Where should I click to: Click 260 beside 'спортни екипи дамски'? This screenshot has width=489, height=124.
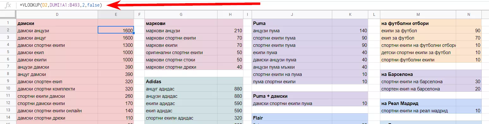point(116,96)
